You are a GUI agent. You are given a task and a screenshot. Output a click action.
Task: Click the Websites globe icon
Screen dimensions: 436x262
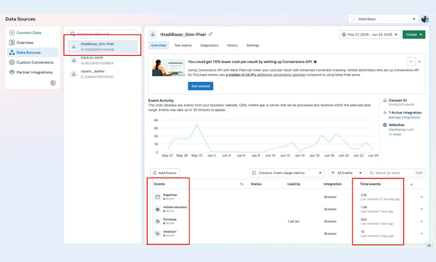coord(385,125)
